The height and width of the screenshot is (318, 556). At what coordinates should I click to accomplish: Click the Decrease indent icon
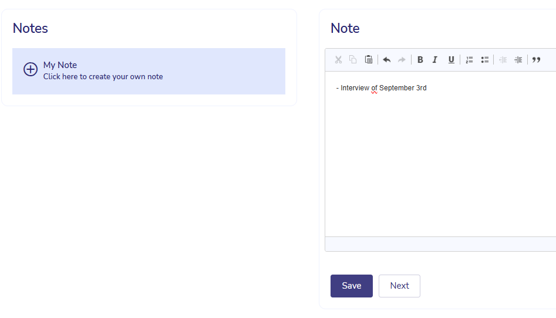click(503, 60)
